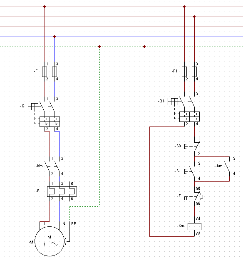This screenshot has width=243, height=258.
Task: Select the -Km contactor coil rectangle
Action: click(x=194, y=226)
